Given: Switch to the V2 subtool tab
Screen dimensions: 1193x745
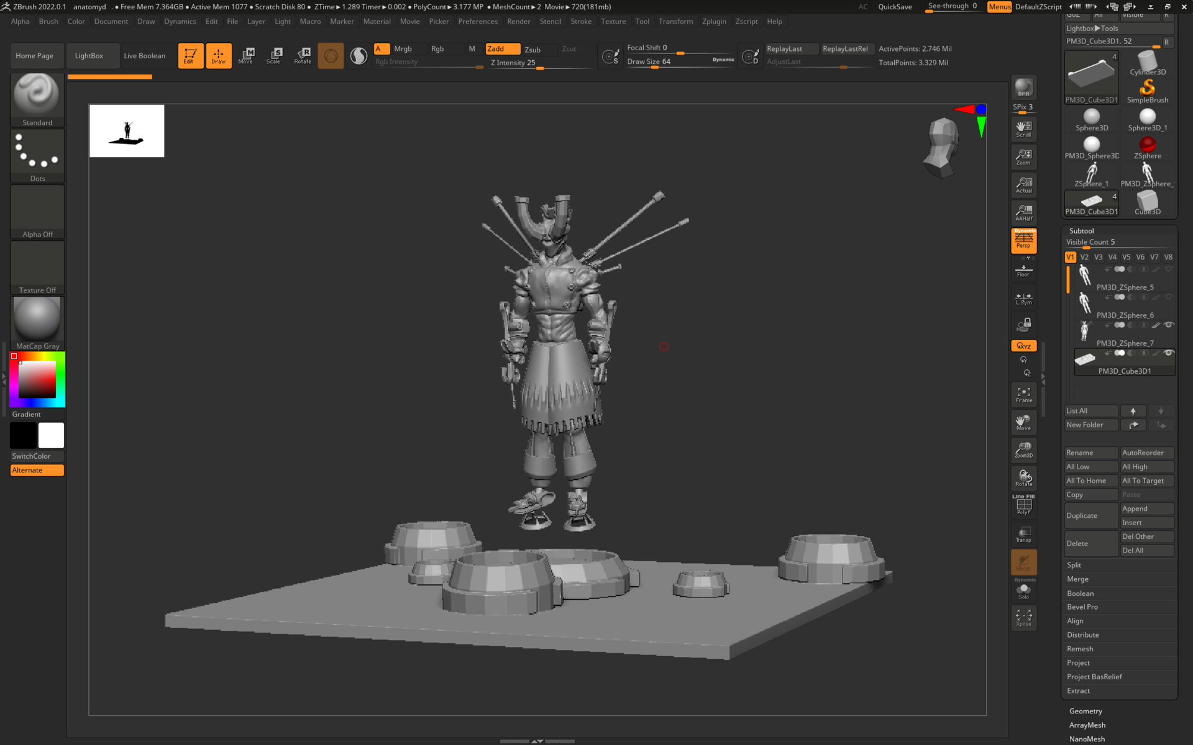Looking at the screenshot, I should pos(1084,256).
